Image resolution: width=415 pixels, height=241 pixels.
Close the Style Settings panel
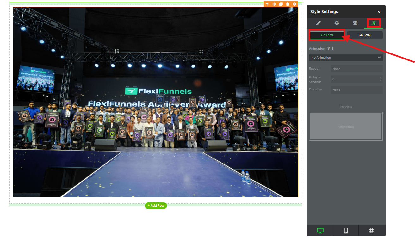coord(379,12)
